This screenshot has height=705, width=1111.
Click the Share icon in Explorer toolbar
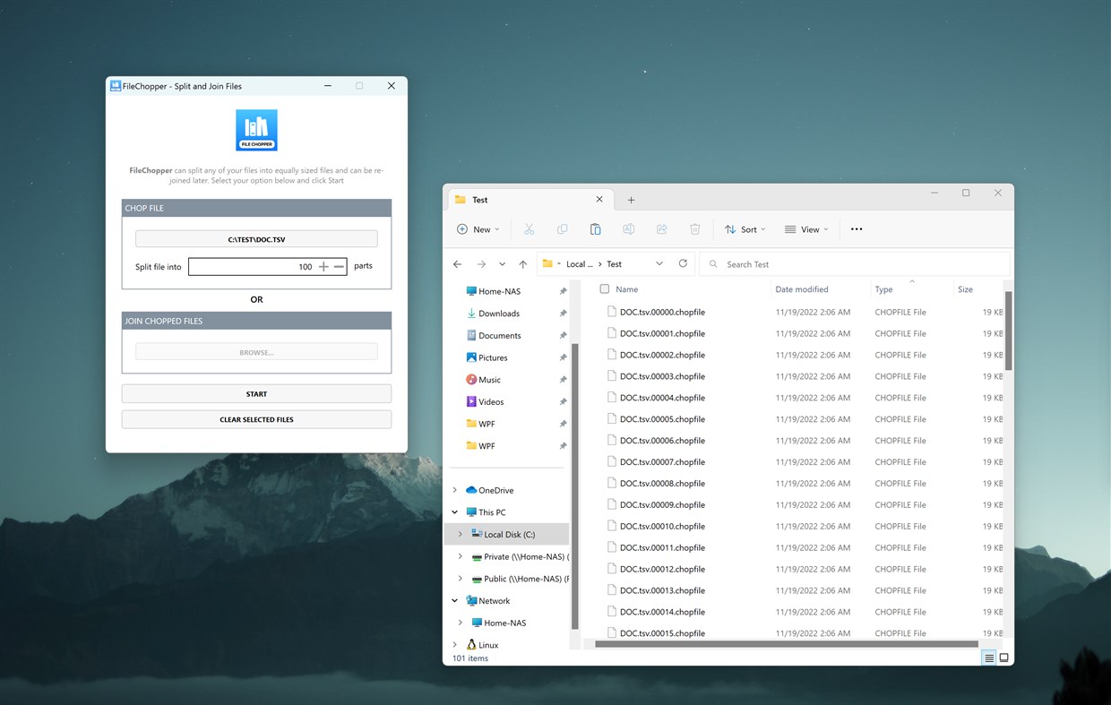661,229
